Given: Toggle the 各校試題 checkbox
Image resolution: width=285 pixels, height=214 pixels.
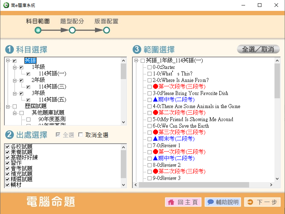Looking at the screenshot, I should coord(8,147).
